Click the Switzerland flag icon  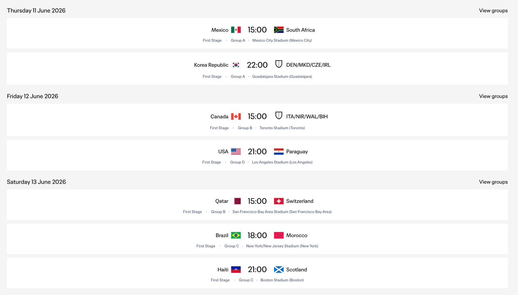[x=279, y=201]
